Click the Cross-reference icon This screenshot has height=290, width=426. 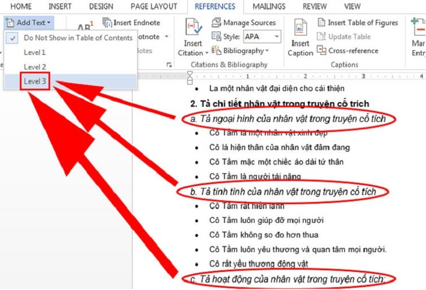tap(322, 50)
